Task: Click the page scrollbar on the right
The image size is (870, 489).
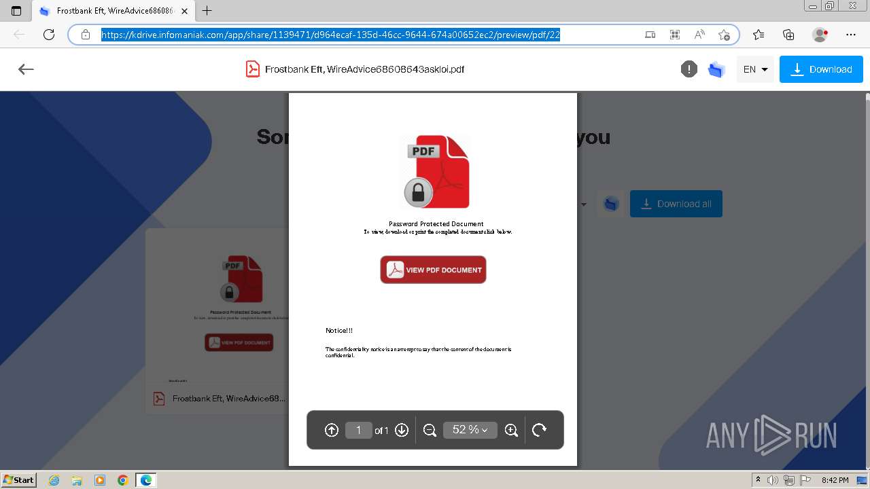Action: pyautogui.click(x=867, y=280)
